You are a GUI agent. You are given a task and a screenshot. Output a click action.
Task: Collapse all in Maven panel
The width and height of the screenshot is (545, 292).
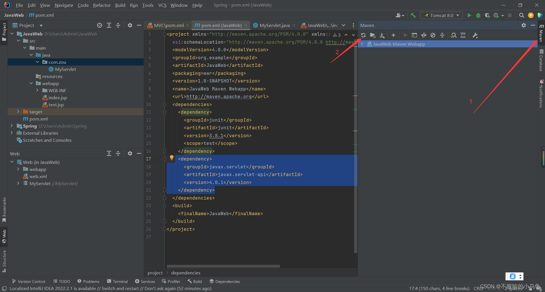pos(442,35)
